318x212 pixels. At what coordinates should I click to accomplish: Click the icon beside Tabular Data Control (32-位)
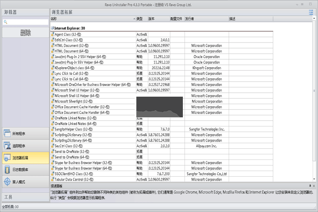(x=52, y=179)
